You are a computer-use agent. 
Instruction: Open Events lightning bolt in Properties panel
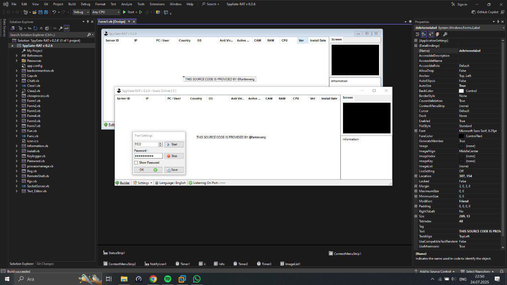[438, 34]
